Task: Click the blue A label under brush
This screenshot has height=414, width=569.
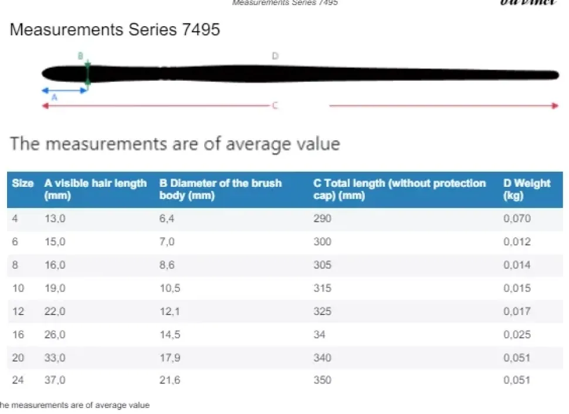Action: coord(55,98)
